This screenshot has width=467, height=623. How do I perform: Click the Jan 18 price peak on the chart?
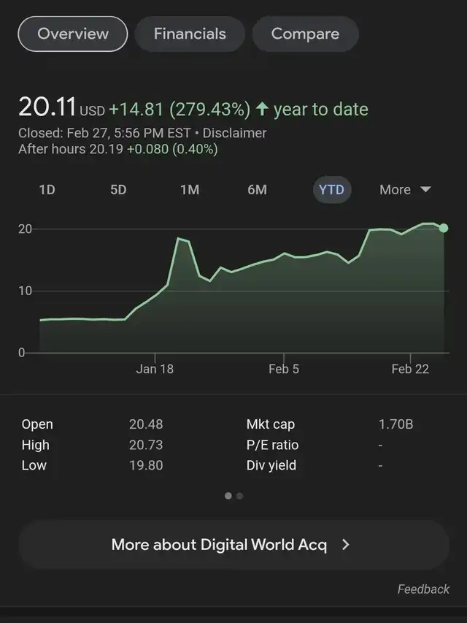click(178, 239)
